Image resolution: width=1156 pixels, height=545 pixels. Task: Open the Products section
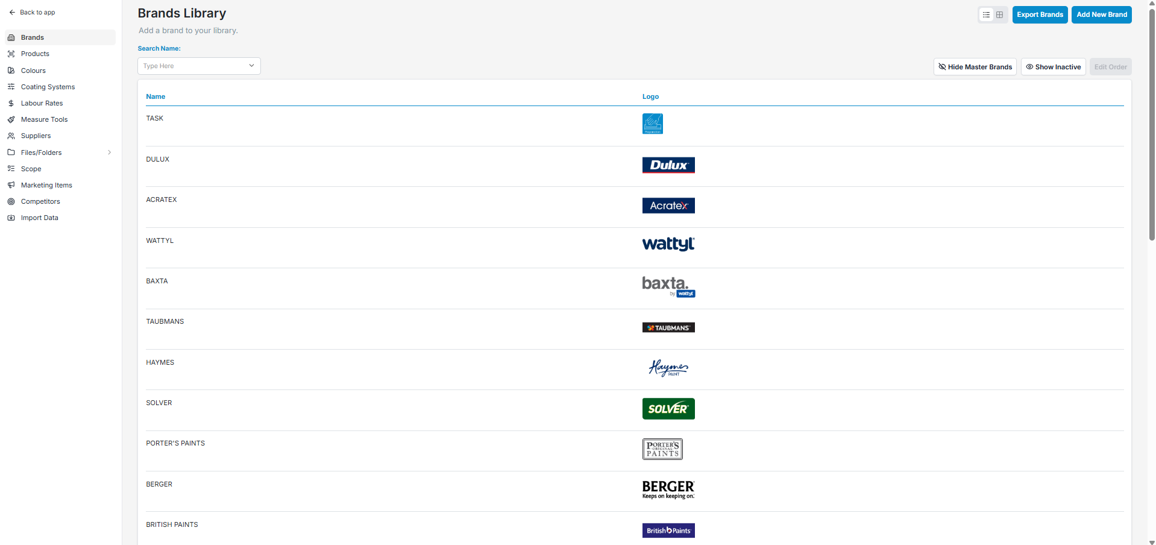click(35, 54)
